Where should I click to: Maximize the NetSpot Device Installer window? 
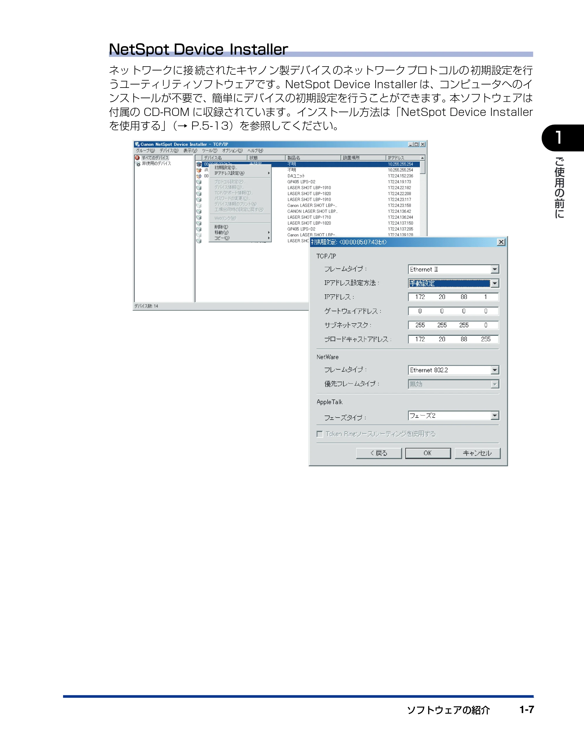(416, 144)
